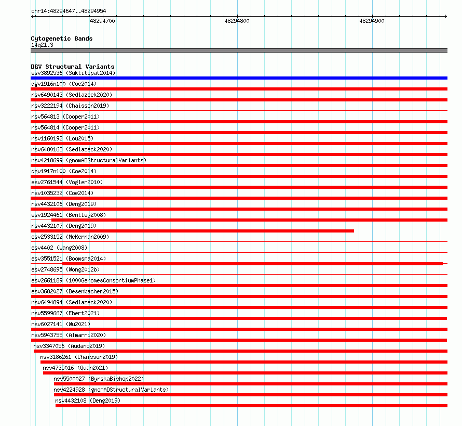
Task: Click the right arrow end of the ruler
Action: point(445,16)
